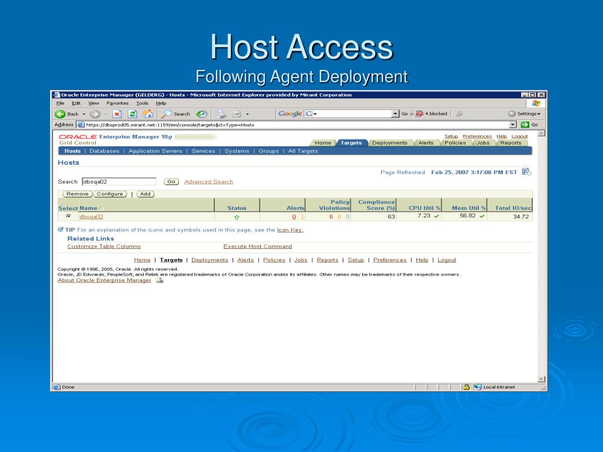
Task: Open the Favorites menu
Action: tap(117, 103)
